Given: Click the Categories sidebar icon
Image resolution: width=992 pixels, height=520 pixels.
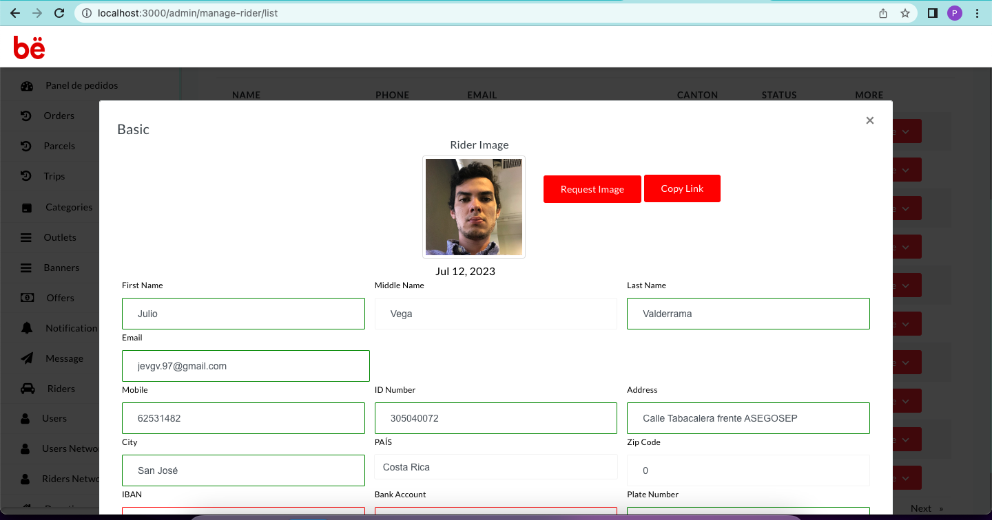Looking at the screenshot, I should tap(27, 207).
